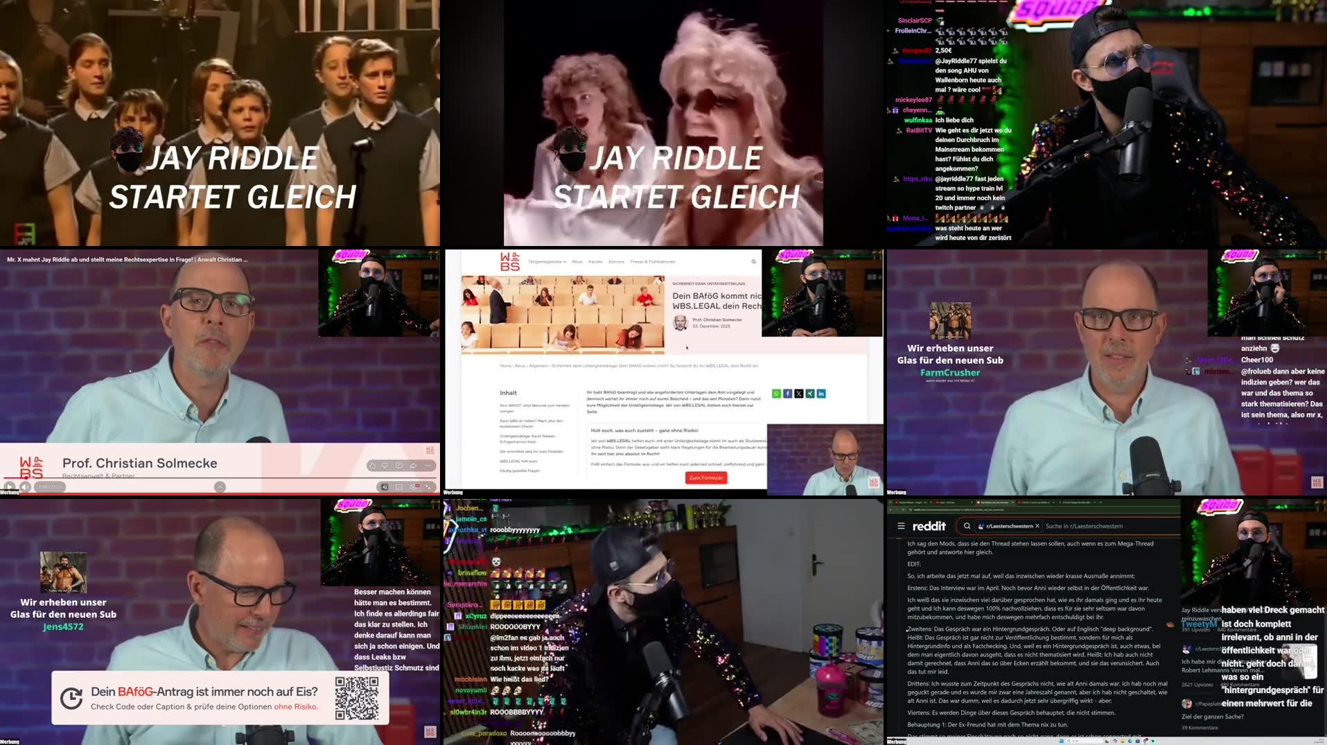Toggle subtitles in the video player

click(x=398, y=487)
